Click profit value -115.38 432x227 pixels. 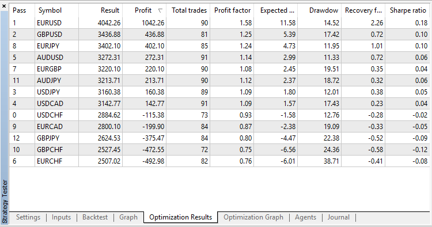[x=153, y=115]
